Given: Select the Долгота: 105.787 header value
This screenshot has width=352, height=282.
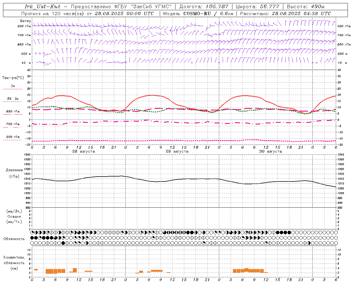Looking at the screenshot, I should 204,7.
